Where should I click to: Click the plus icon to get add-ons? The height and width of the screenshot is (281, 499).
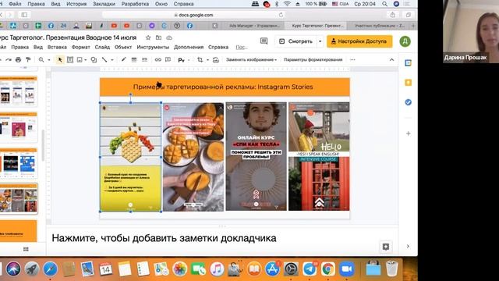[x=408, y=133]
